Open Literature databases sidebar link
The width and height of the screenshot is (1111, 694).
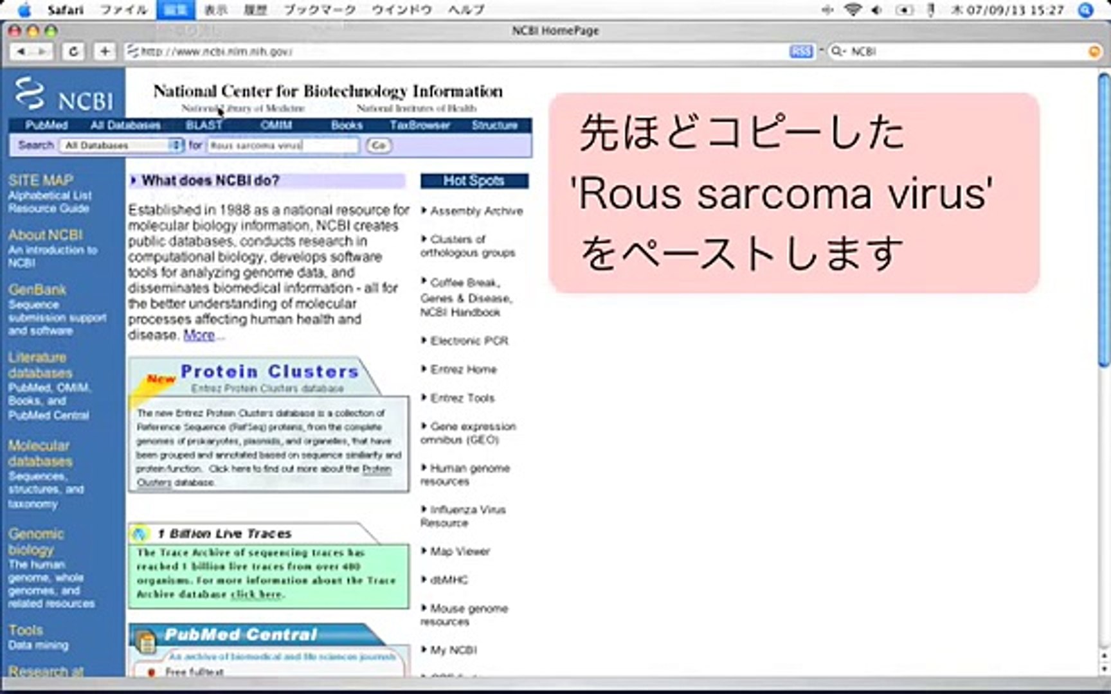[40, 365]
